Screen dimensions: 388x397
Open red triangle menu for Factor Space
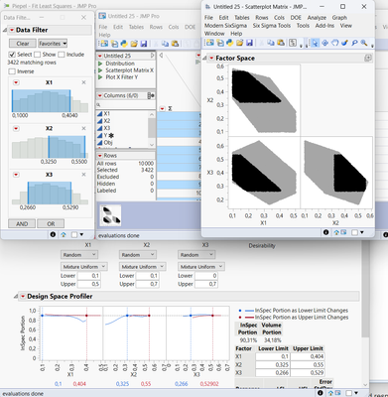pos(211,59)
